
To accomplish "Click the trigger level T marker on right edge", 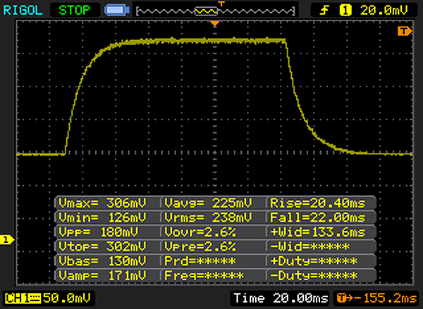I will 404,32.
